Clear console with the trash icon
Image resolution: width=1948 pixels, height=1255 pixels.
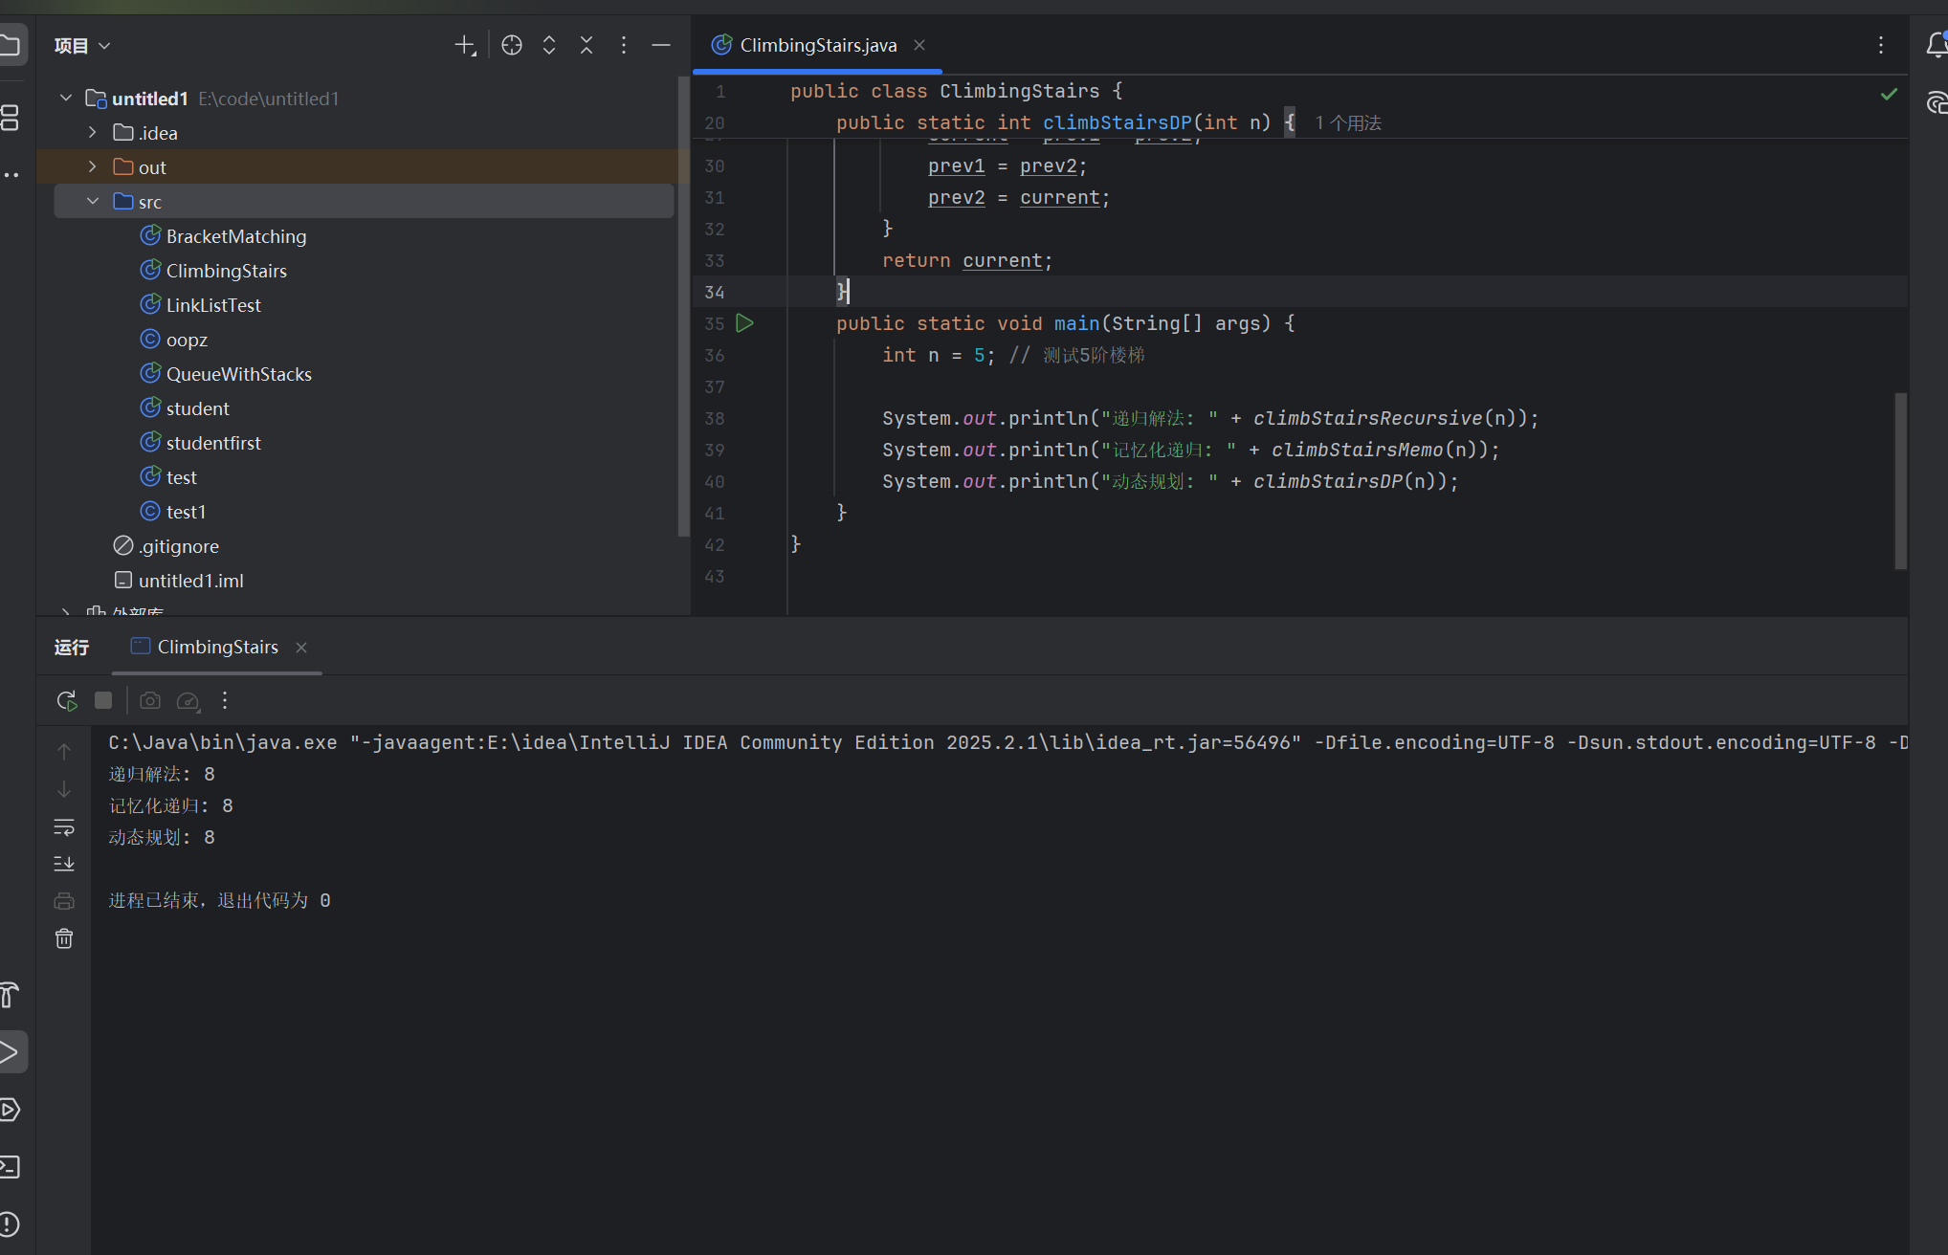[x=64, y=938]
